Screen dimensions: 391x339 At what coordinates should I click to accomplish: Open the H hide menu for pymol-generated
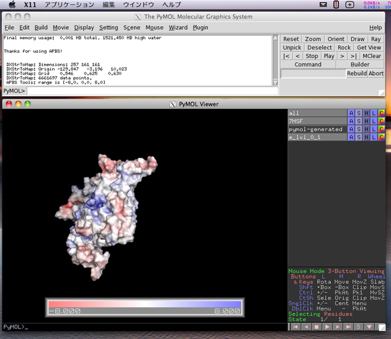[x=366, y=129]
